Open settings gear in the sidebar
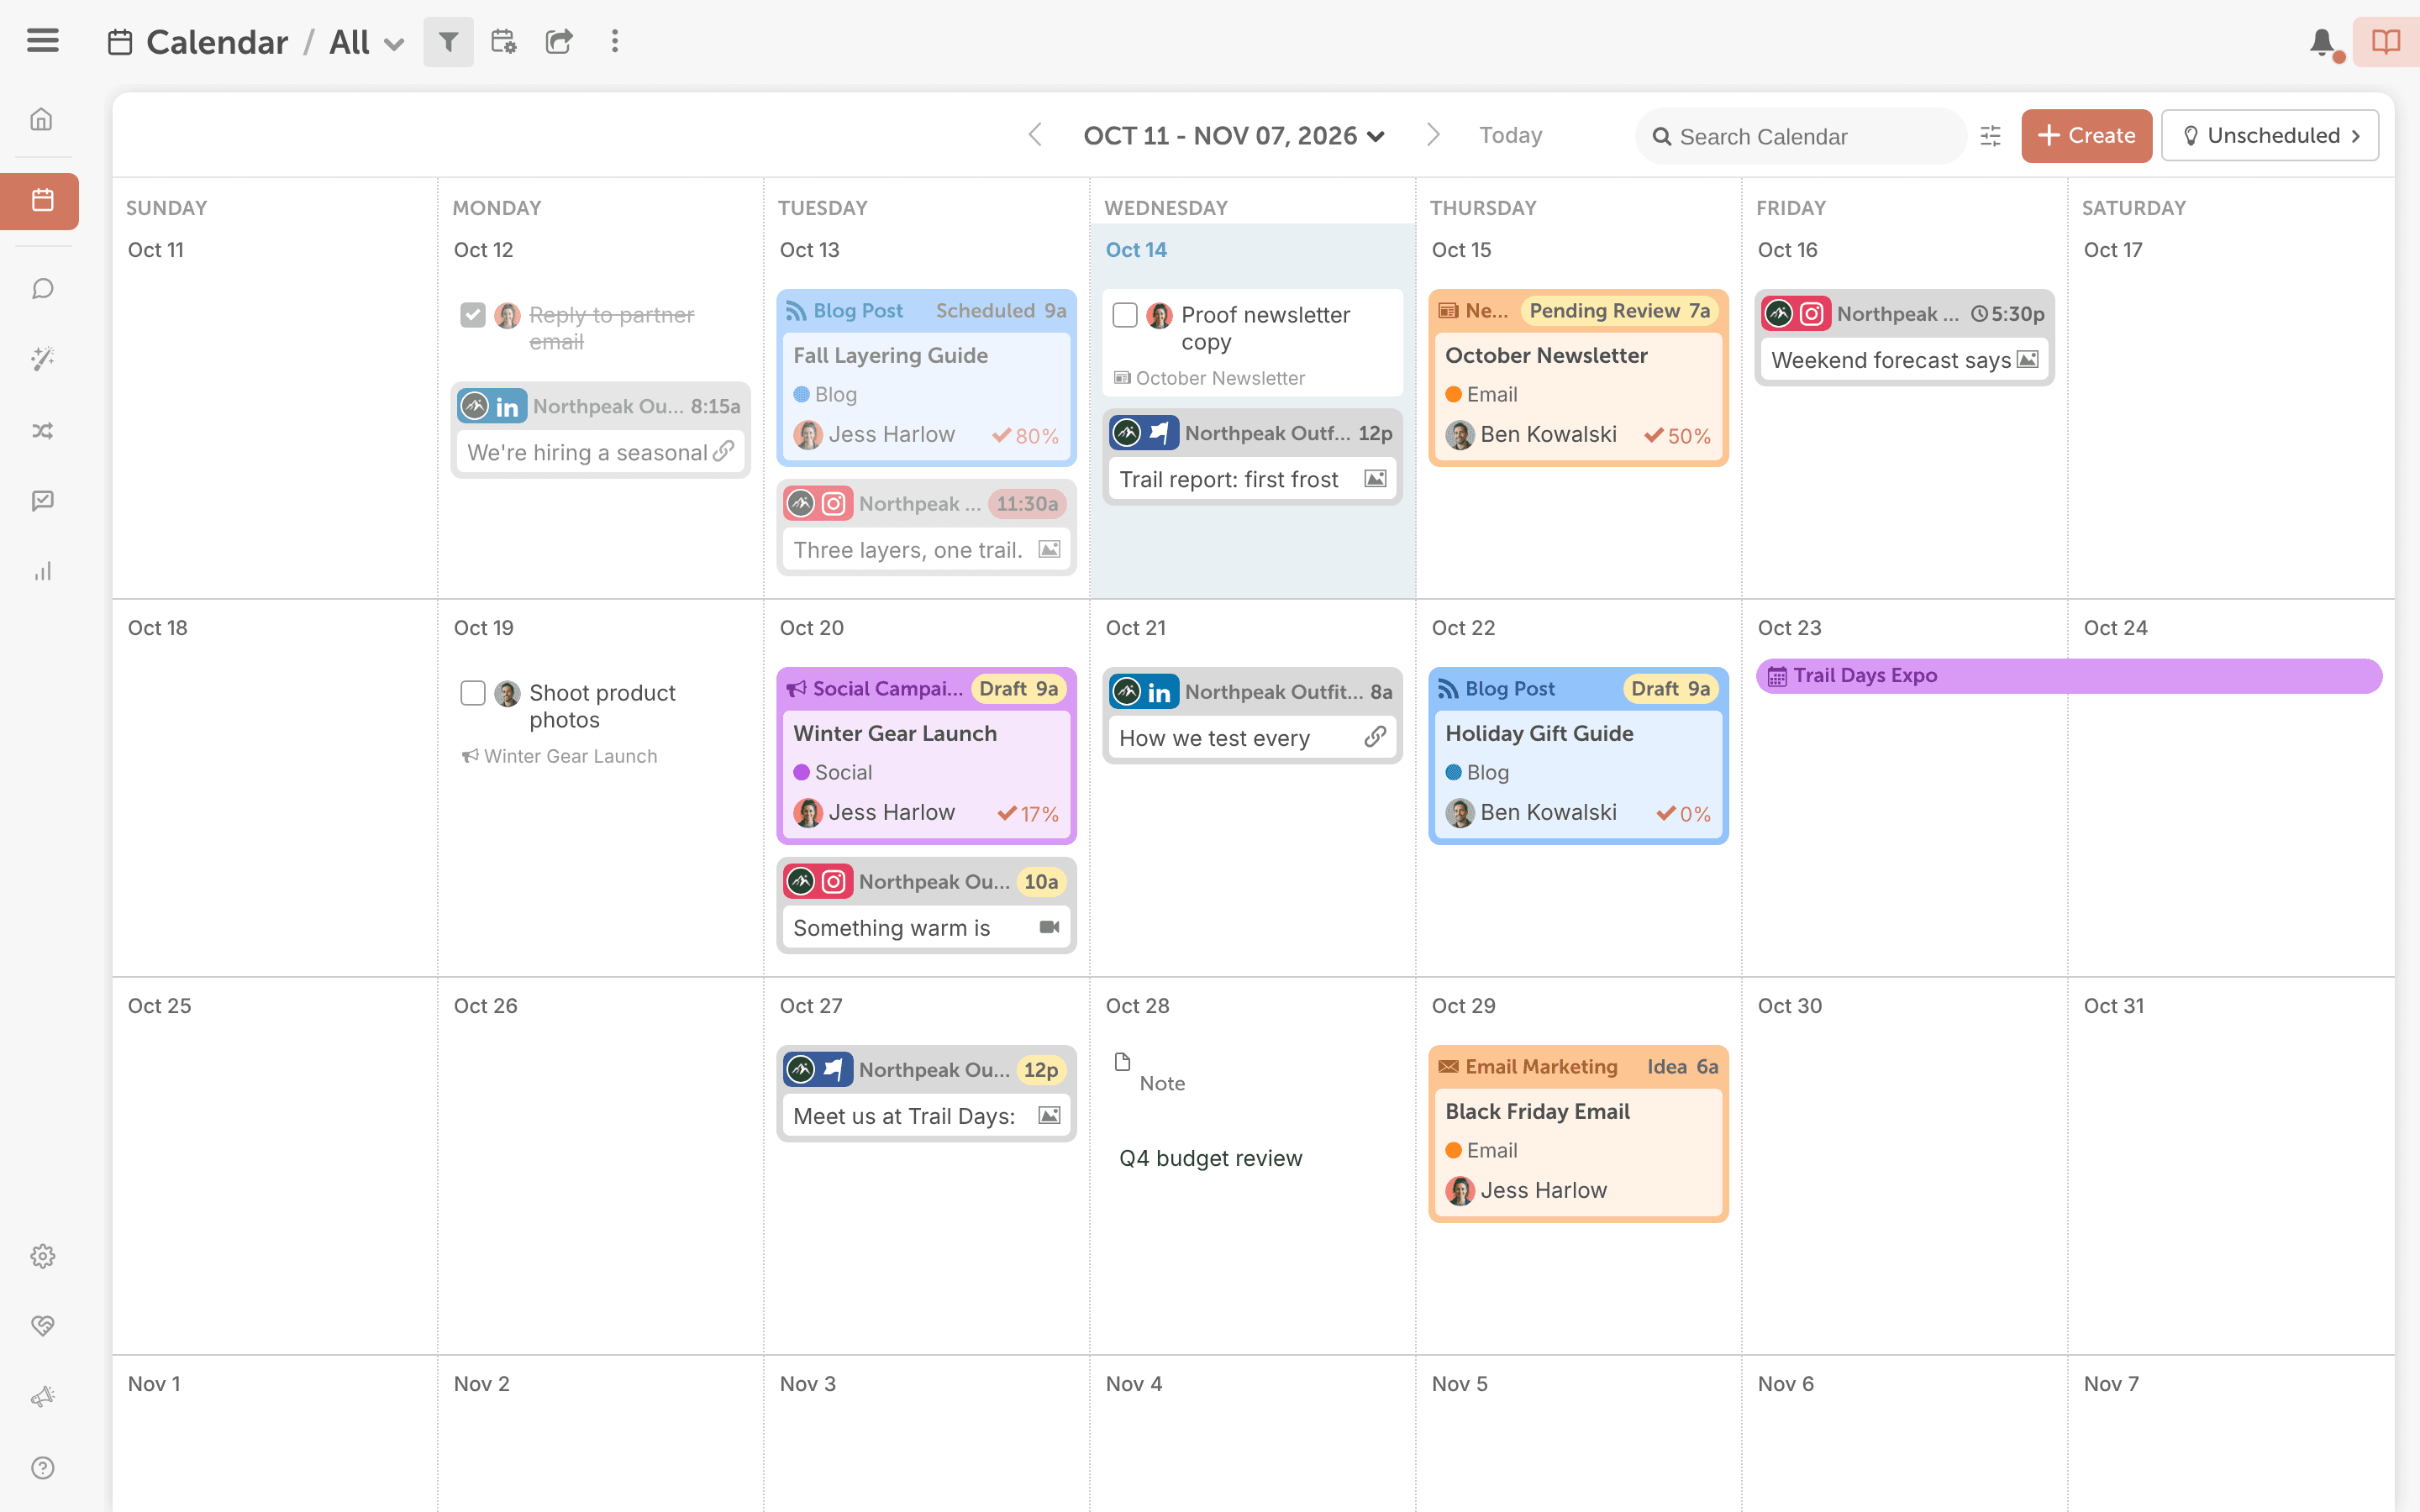Screen dimensions: 2420x1512 (42, 1256)
